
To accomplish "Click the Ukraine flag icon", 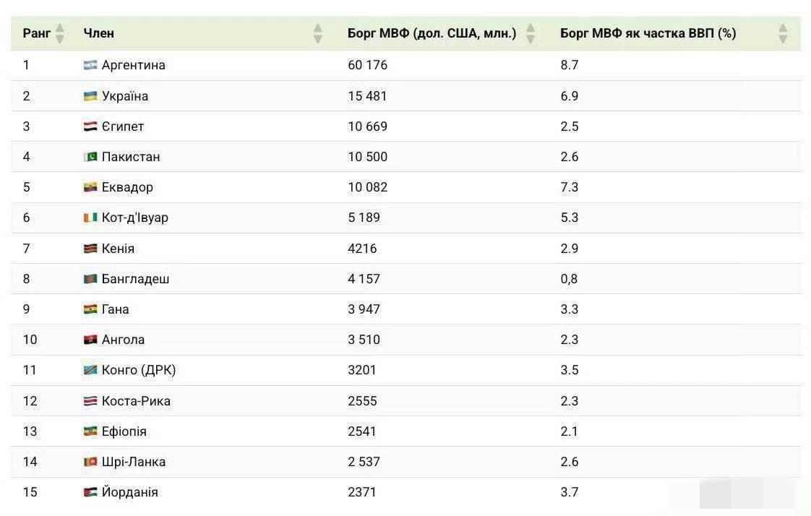I will click(x=90, y=96).
